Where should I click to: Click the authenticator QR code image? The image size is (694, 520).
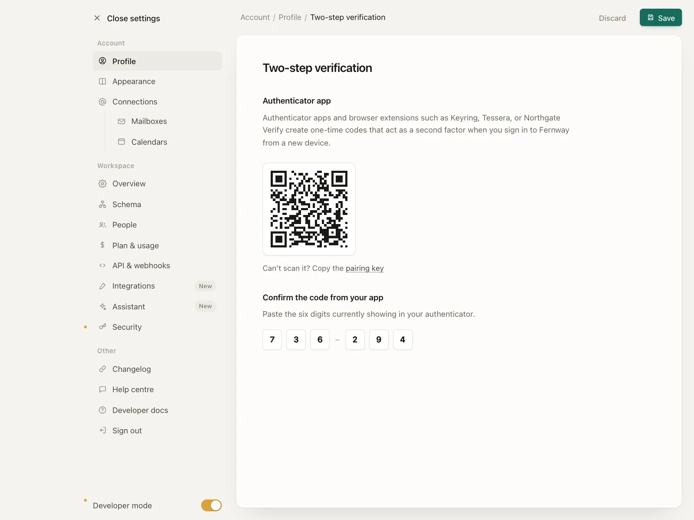pyautogui.click(x=309, y=209)
